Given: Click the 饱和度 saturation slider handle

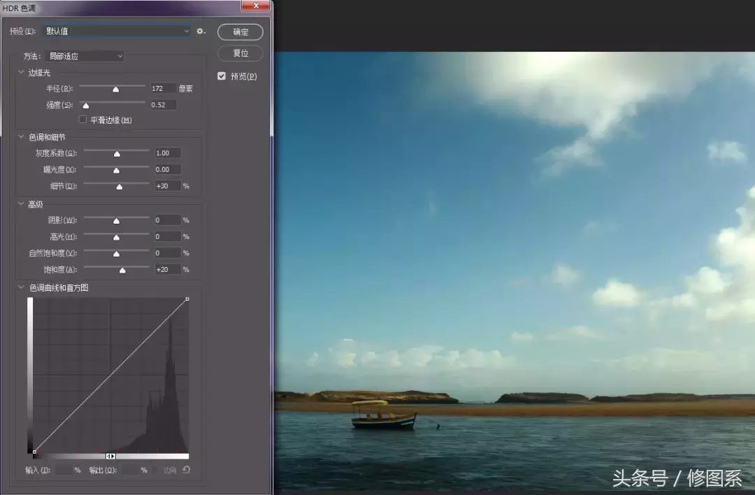Looking at the screenshot, I should [122, 270].
